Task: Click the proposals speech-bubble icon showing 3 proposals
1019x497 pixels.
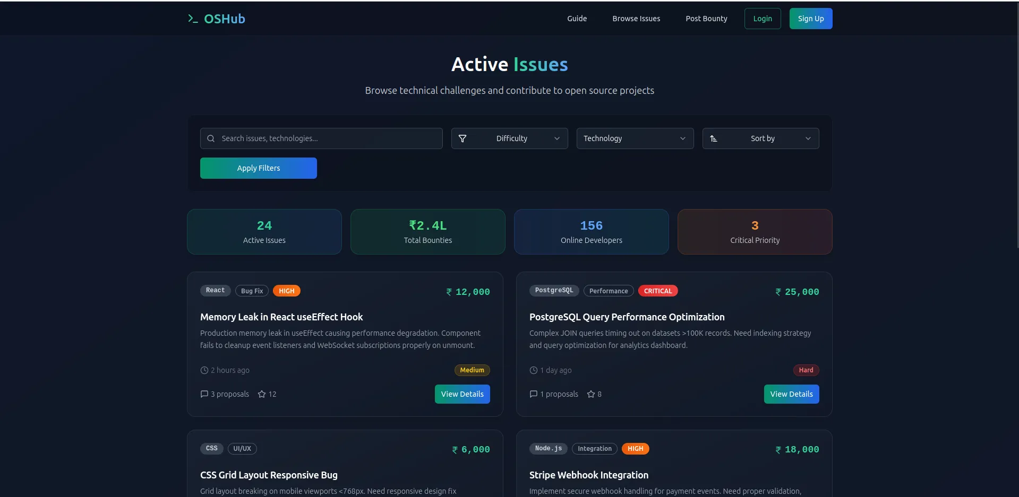Action: [x=204, y=394]
